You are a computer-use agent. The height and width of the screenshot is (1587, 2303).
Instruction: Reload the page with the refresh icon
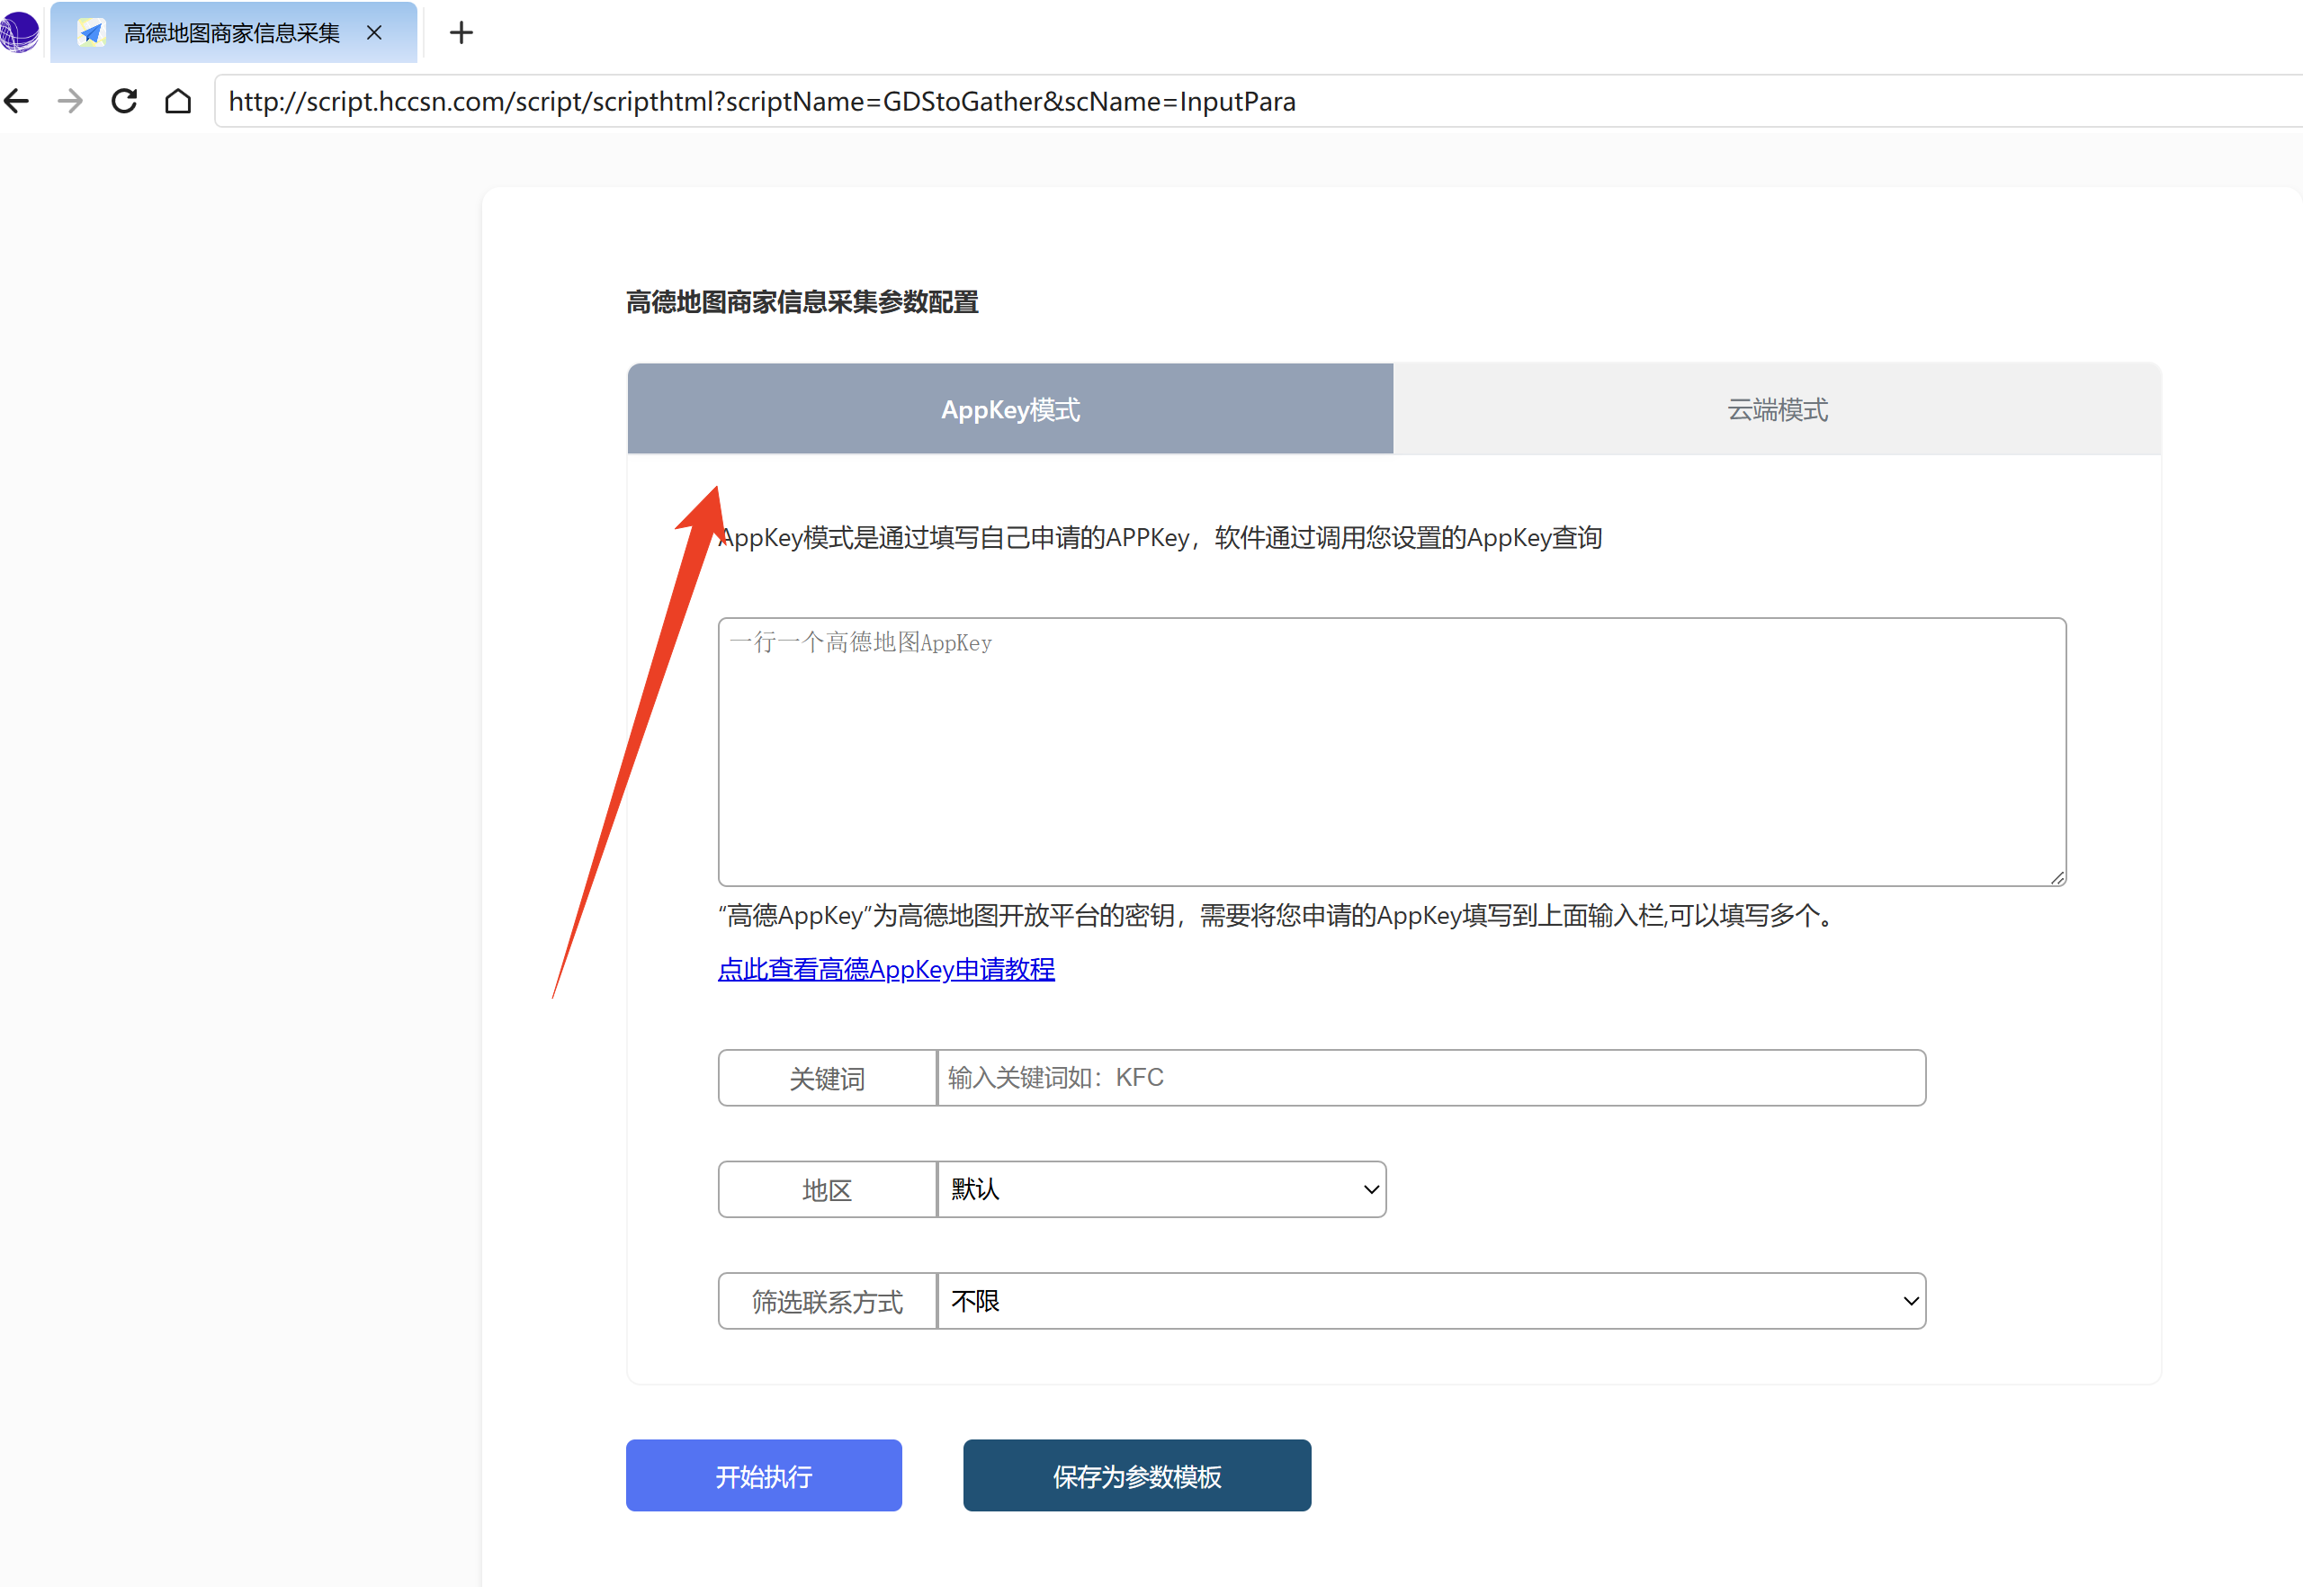pos(124,101)
